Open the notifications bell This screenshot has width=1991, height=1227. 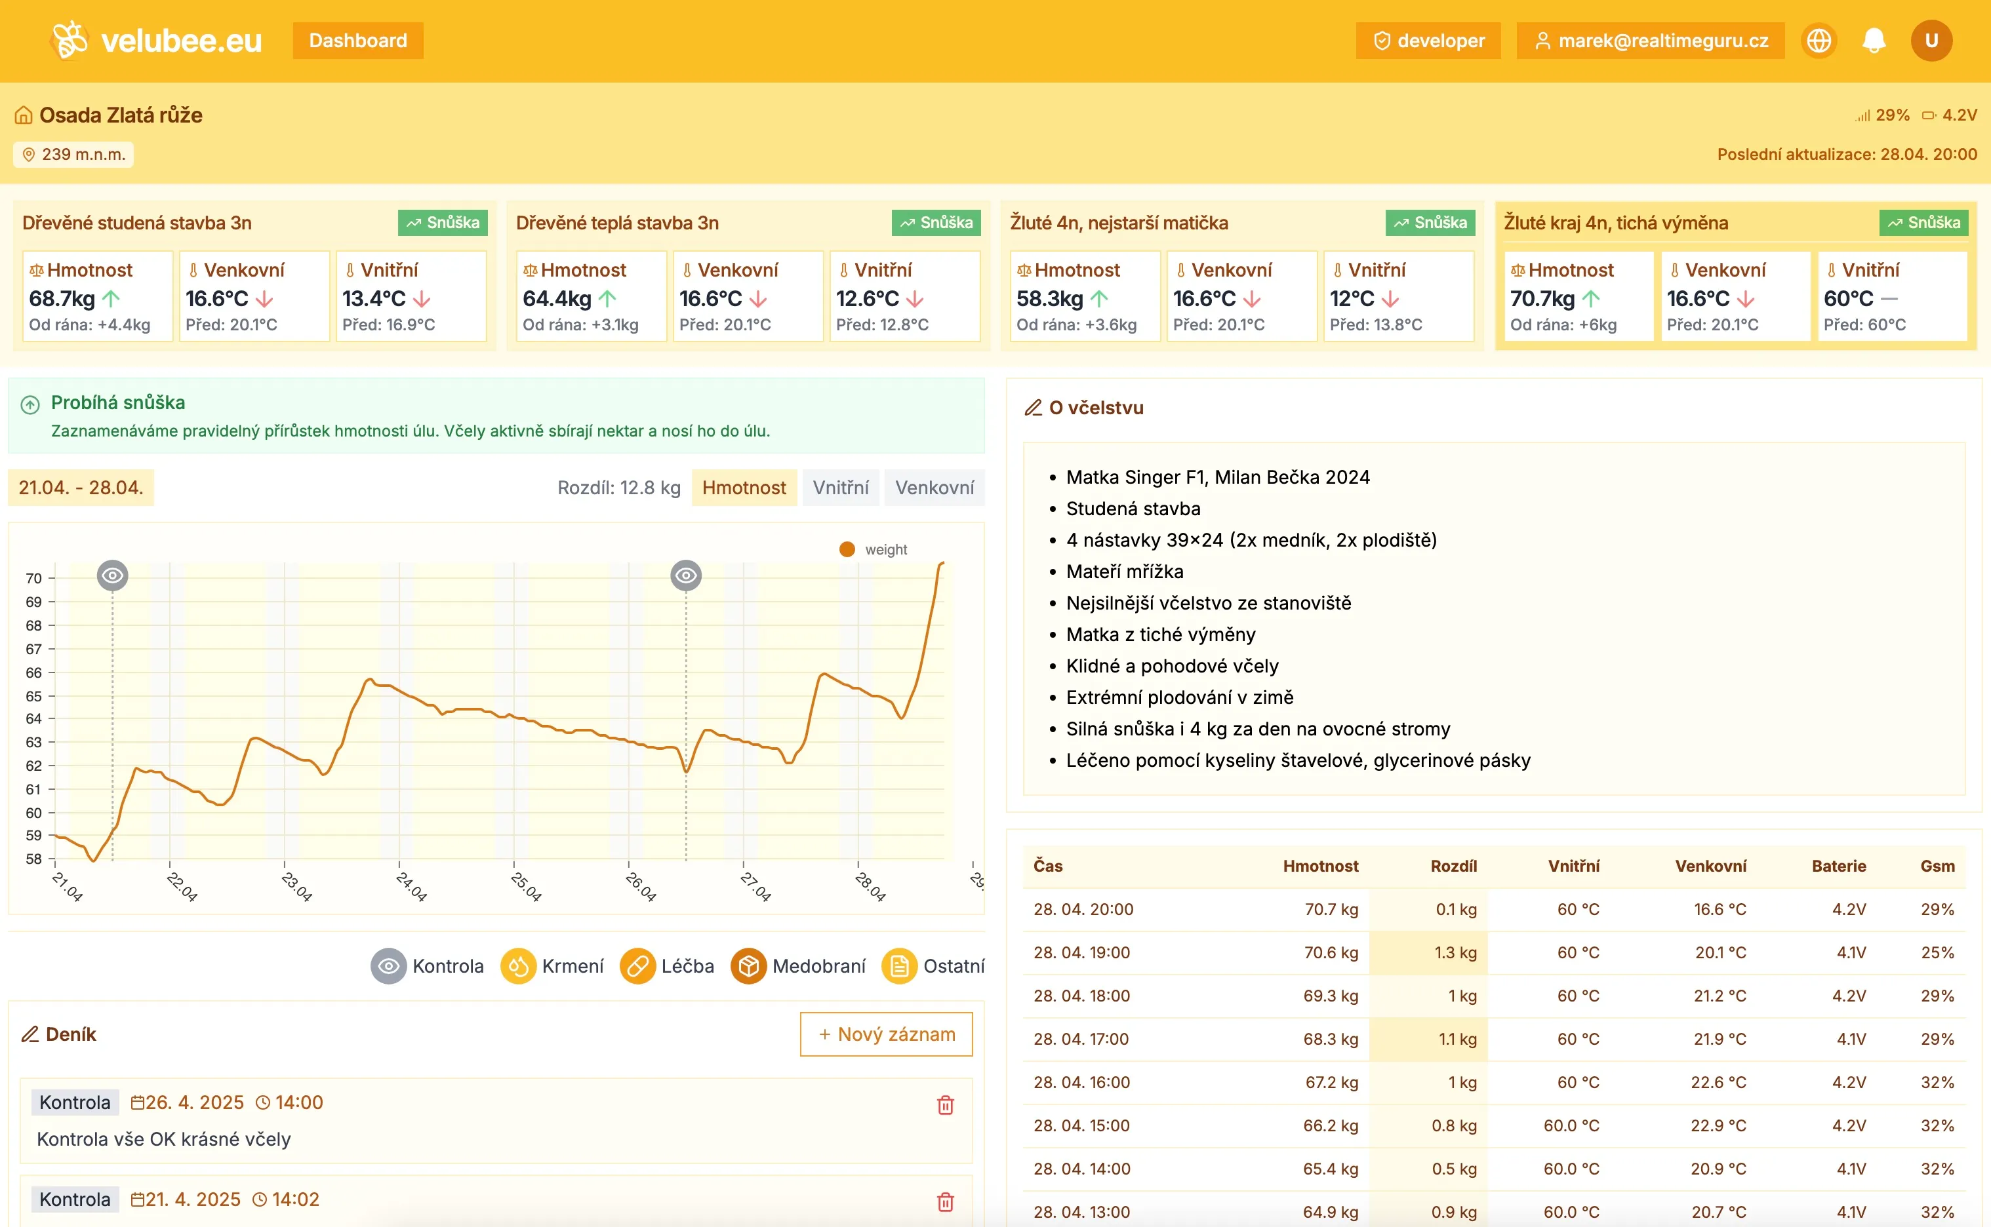coord(1874,40)
